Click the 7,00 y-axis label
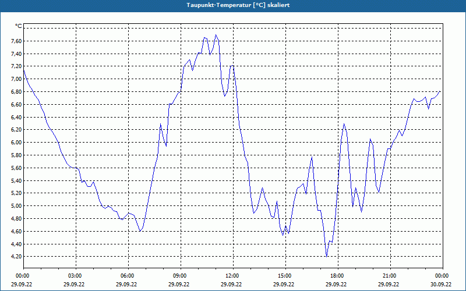 point(16,79)
